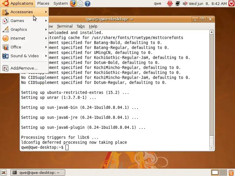Open the Sound & Video submenu
Image resolution: width=235 pixels, height=176 pixels.
pyautogui.click(x=24, y=56)
